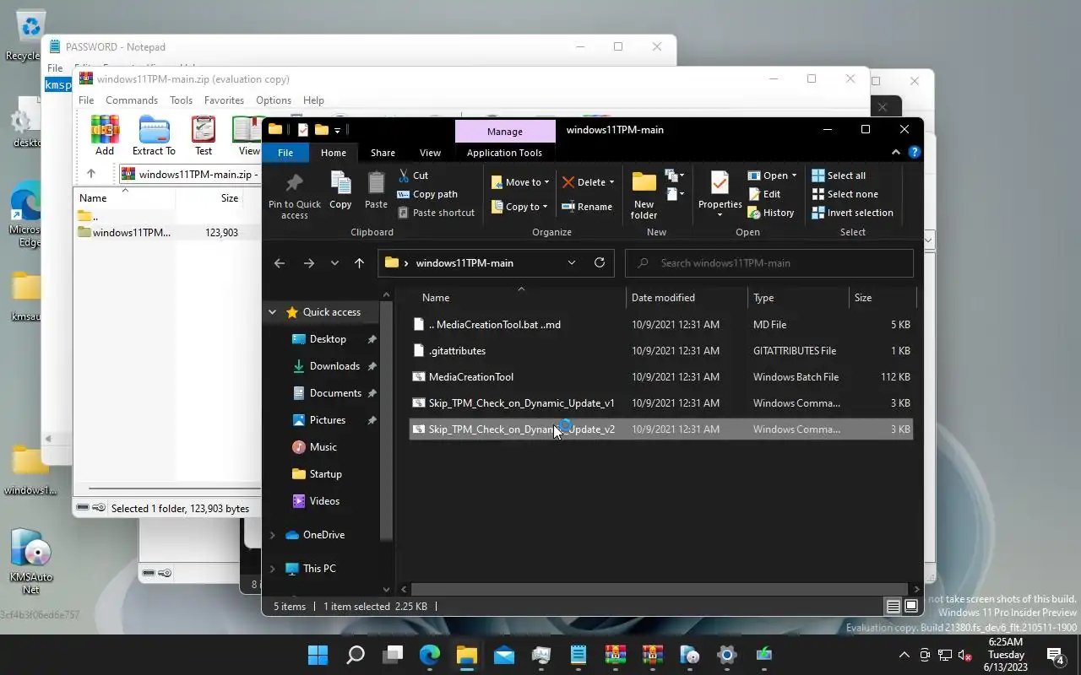
Task: Expand OneDrive in navigation pane
Action: (x=272, y=535)
